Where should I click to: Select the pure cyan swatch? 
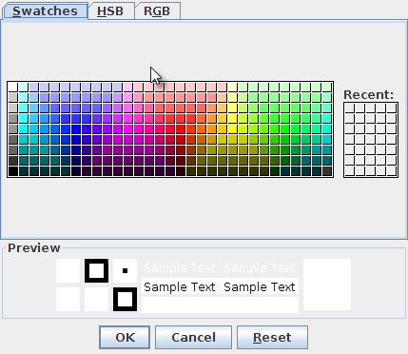click(x=24, y=128)
